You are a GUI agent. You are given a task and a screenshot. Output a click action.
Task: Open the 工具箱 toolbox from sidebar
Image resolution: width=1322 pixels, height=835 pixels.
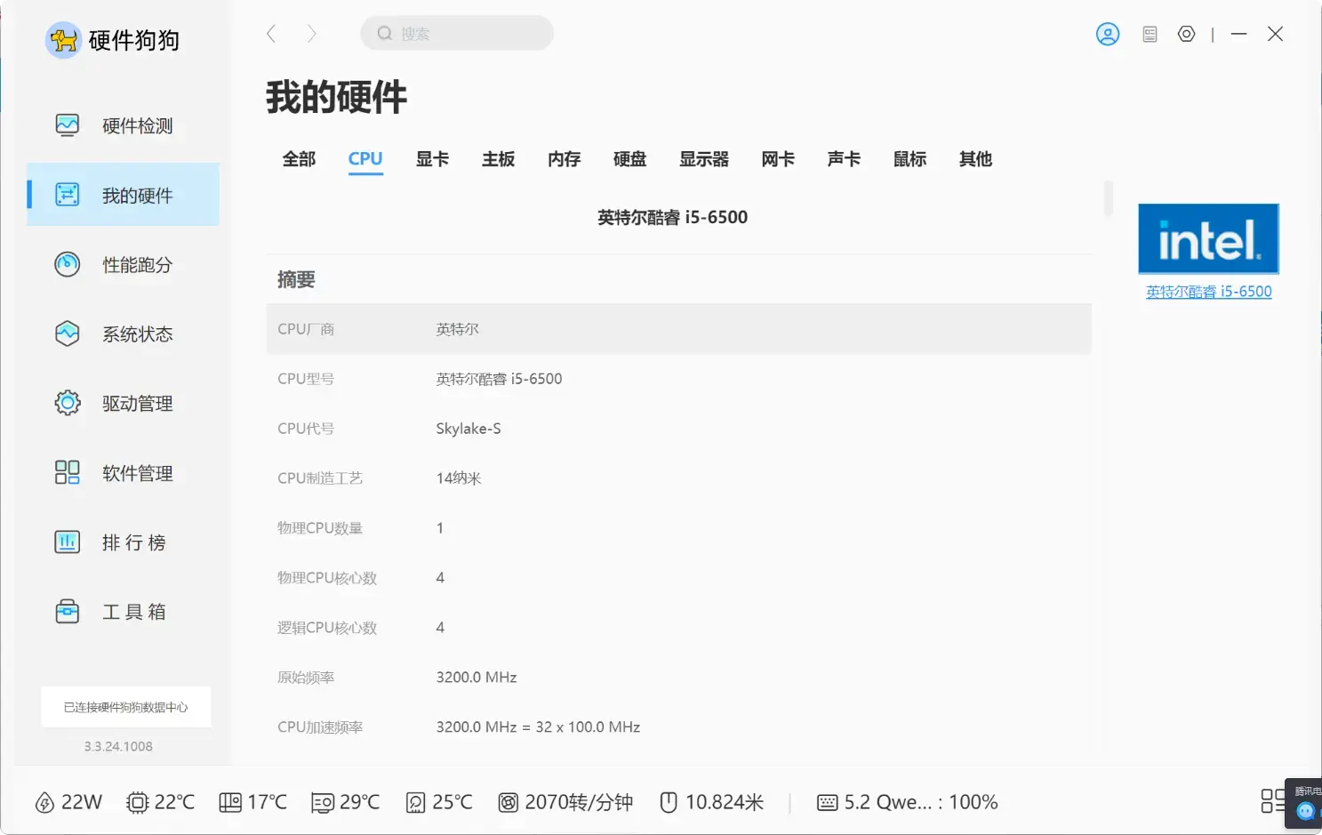click(x=122, y=611)
